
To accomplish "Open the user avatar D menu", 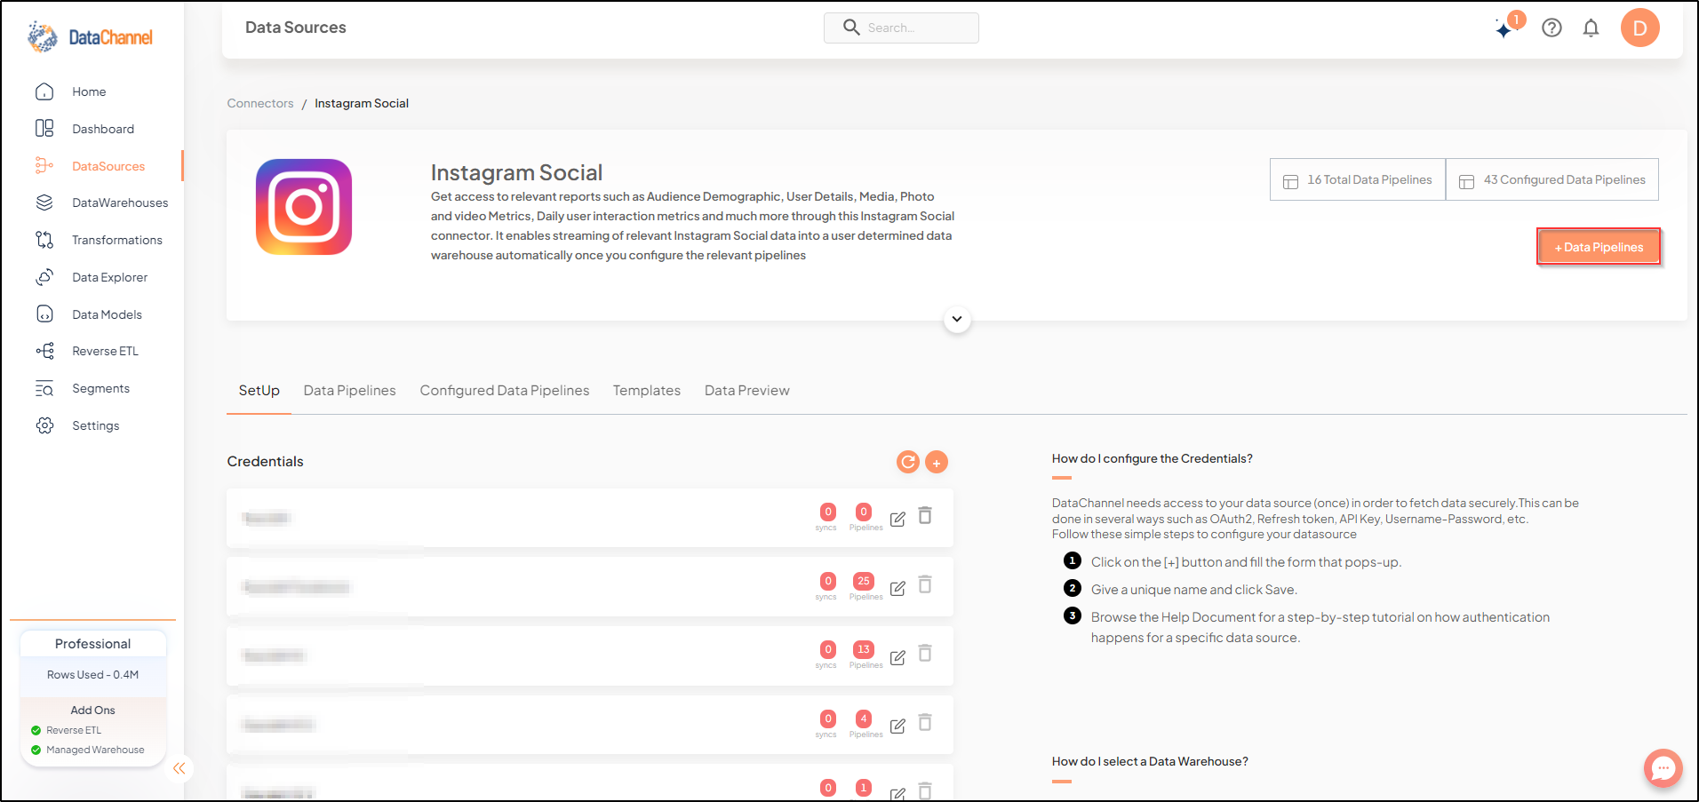I will (1639, 28).
